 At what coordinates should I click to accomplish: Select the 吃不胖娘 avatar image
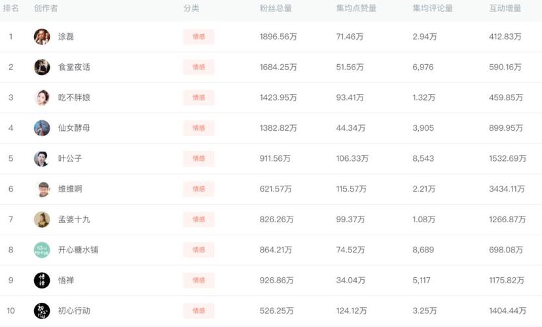(42, 97)
